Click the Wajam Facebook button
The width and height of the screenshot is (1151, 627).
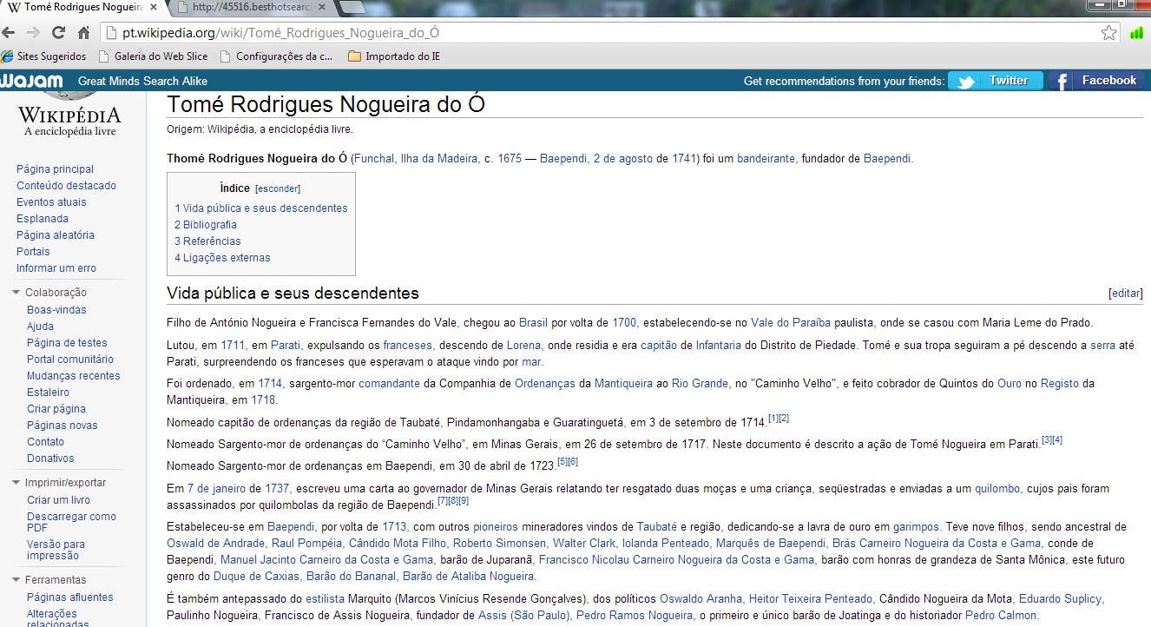coord(1096,81)
